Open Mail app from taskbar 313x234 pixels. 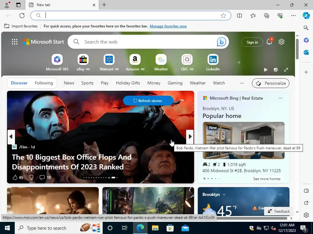(x=185, y=228)
